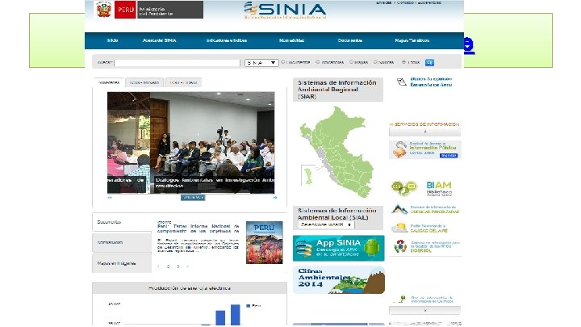581x327 pixels.
Task: Open the Danos tu opinión survey link
Action: [431, 82]
